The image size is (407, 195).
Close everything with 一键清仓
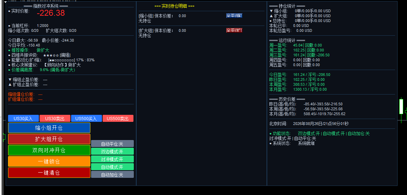[49, 173]
